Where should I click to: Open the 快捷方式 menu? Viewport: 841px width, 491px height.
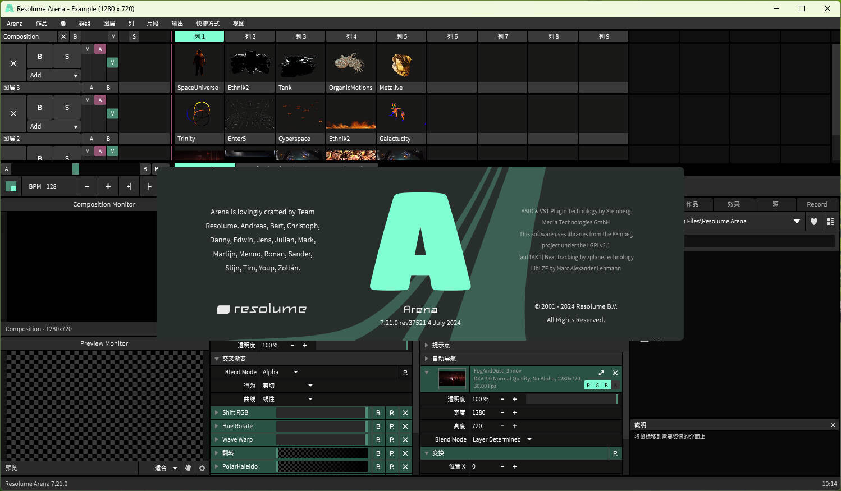pyautogui.click(x=208, y=24)
